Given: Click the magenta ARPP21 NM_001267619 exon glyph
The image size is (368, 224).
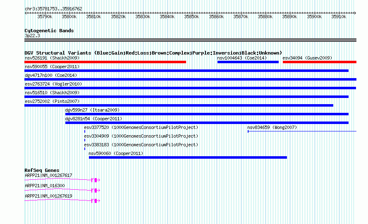Looking at the screenshot, I should 96,201.
